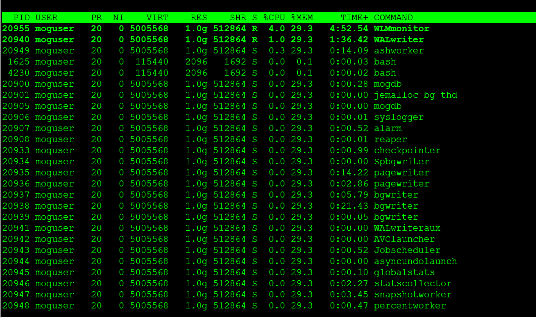
Task: Select bgwriter command in PID 20937 row
Action: 396,195
